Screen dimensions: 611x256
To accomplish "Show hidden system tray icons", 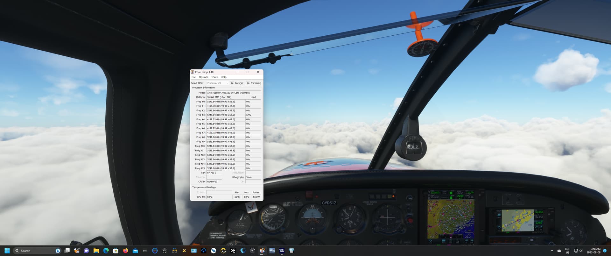I will [552, 251].
